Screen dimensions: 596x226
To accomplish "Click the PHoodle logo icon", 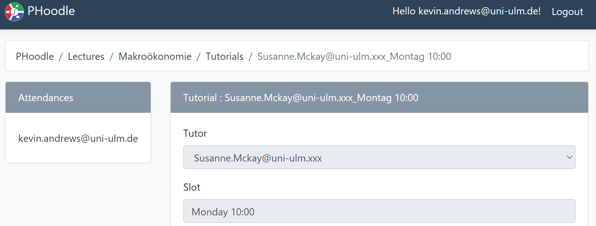I will click(14, 12).
